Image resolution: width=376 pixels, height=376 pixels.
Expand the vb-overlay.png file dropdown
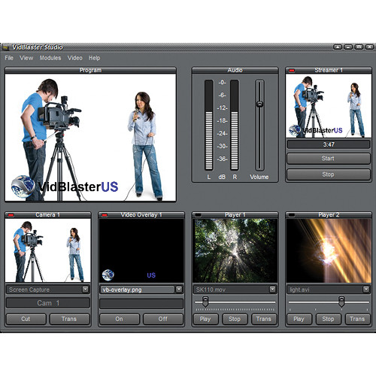coord(179,290)
